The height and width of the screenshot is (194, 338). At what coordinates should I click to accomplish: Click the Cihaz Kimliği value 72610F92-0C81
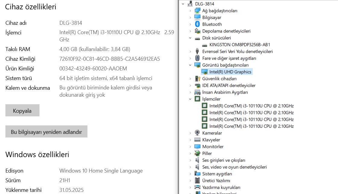(x=109, y=59)
